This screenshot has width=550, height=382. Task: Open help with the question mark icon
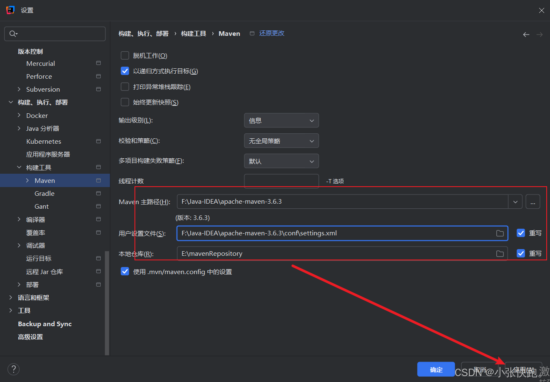click(x=13, y=369)
